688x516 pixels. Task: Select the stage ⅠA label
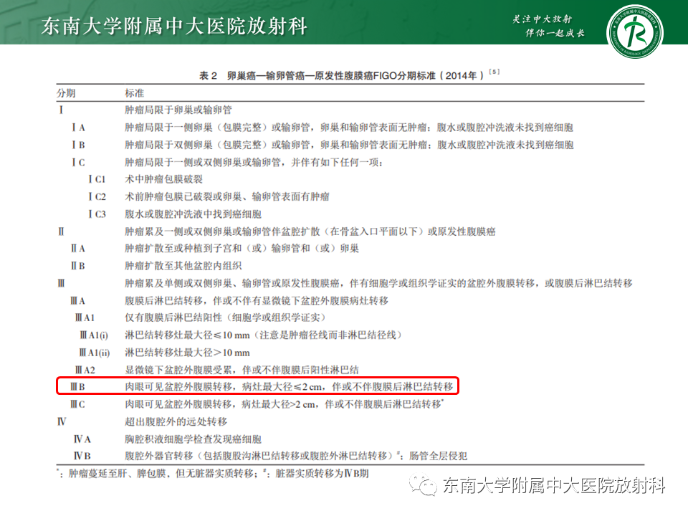79,128
